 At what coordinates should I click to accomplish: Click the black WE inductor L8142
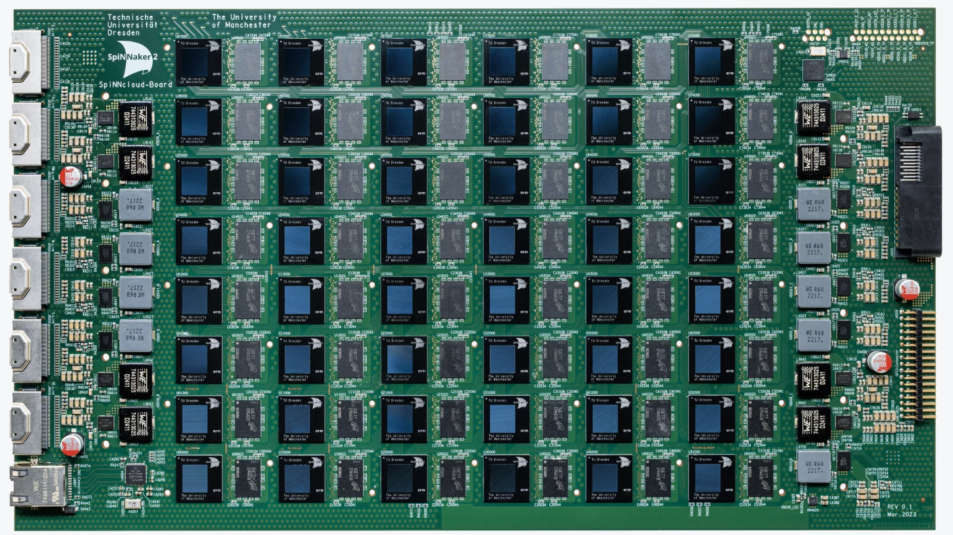click(136, 118)
